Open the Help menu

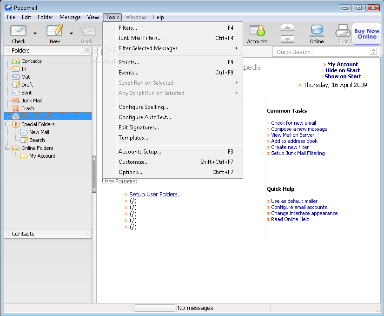pyautogui.click(x=158, y=17)
